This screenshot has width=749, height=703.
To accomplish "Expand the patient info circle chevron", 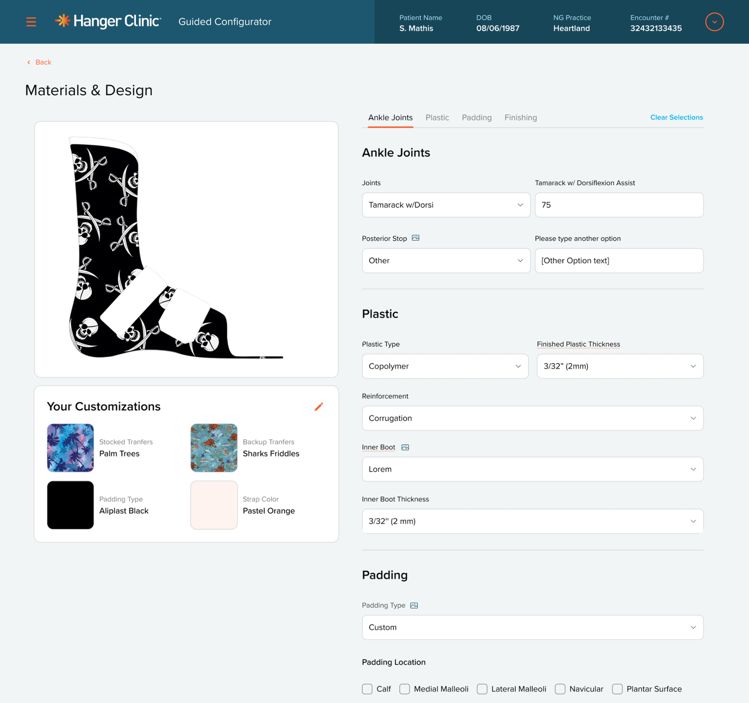I will click(x=714, y=22).
